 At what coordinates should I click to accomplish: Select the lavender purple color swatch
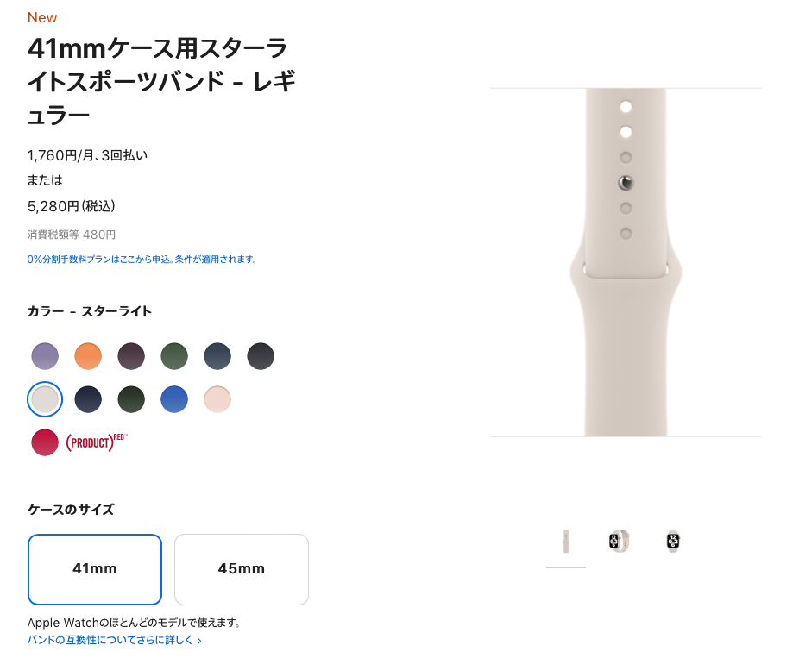(x=45, y=356)
